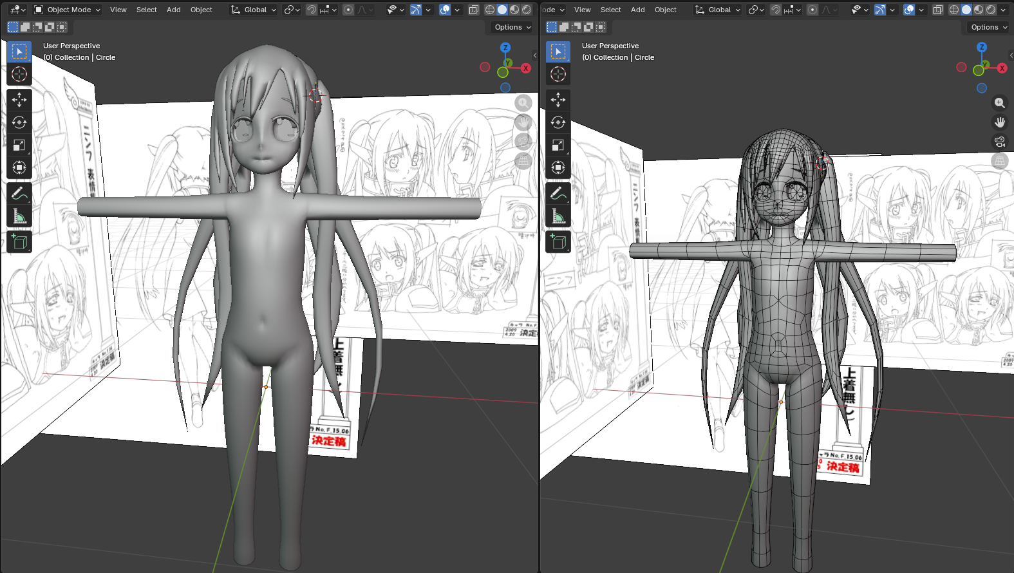Expand Options dropdown in left viewport
This screenshot has height=573, width=1014.
512,27
